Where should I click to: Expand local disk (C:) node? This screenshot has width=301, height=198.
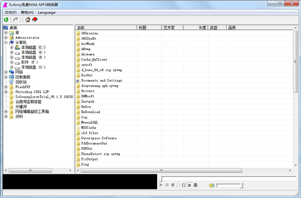click(12, 48)
